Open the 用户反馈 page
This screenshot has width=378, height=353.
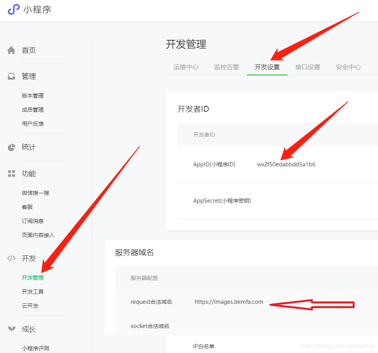33,124
